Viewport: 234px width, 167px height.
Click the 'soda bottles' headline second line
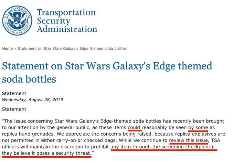(29, 79)
